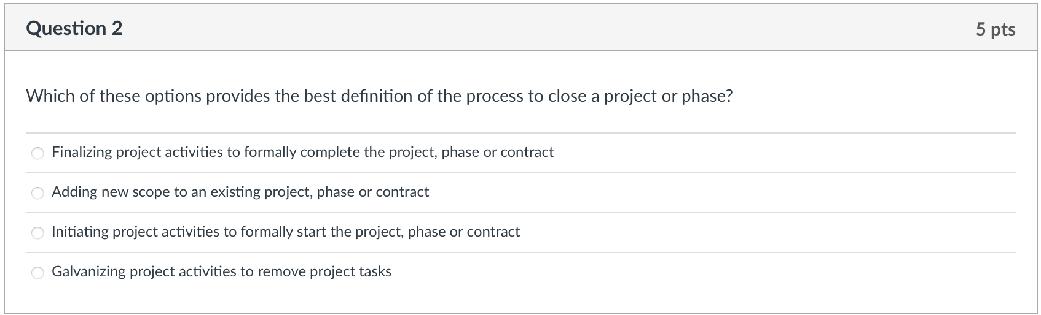The width and height of the screenshot is (1041, 315).
Task: Click the '5 pts' points label
Action: [995, 29]
